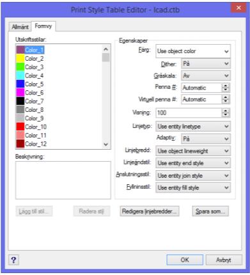The height and width of the screenshot is (275, 250).
Task: Decrease the Penna # value
Action: [226, 90]
